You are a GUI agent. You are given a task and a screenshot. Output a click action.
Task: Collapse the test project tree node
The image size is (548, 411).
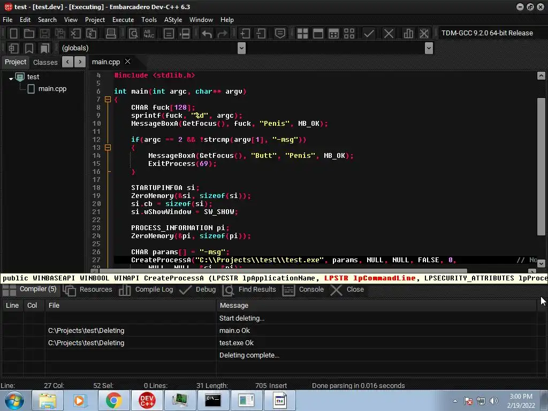[11, 79]
